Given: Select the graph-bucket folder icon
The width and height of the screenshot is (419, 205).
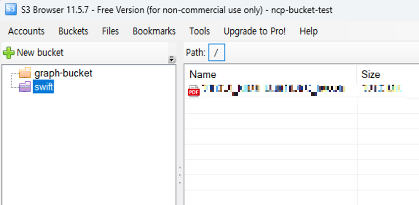Looking at the screenshot, I should [25, 73].
